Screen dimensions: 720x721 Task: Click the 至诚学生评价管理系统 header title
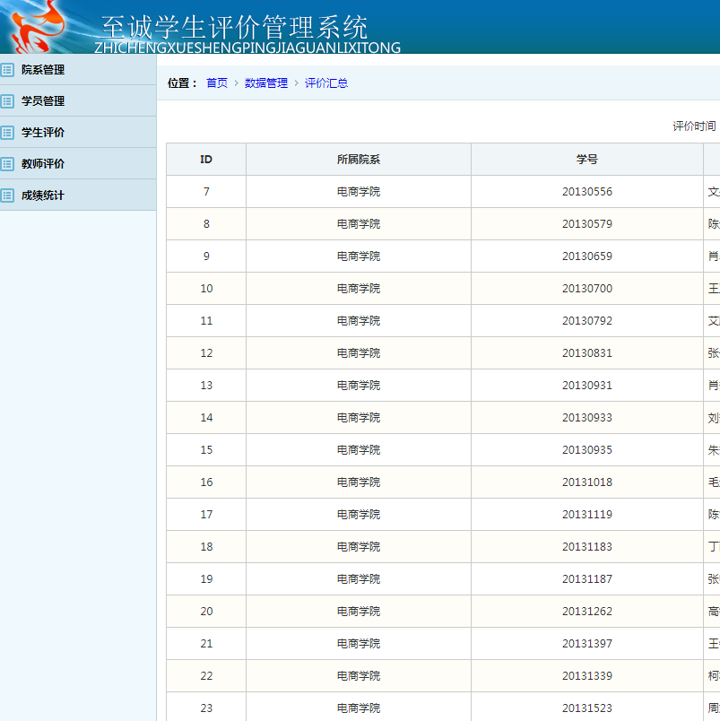click(x=235, y=28)
